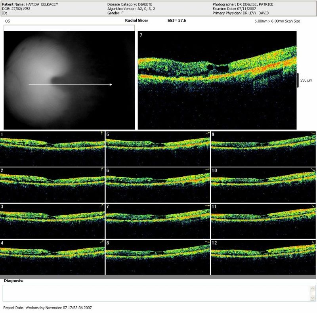Click the empty field above the fundus image
Image resolution: width=317 pixels, height=313 pixels.
tap(69, 28)
